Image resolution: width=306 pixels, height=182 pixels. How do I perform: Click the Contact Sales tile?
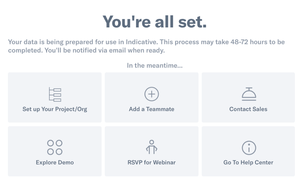click(x=248, y=97)
